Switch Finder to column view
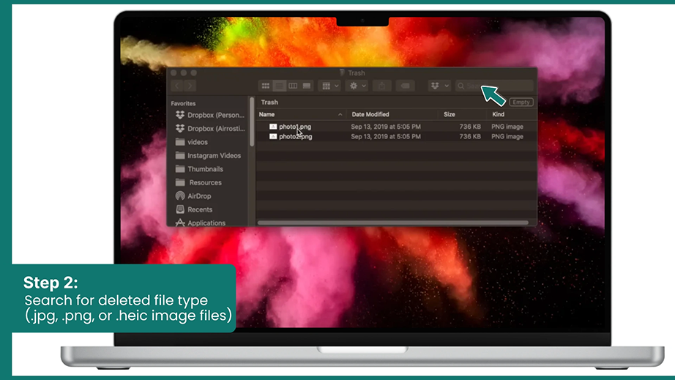Viewport: 675px width, 380px height. point(293,86)
